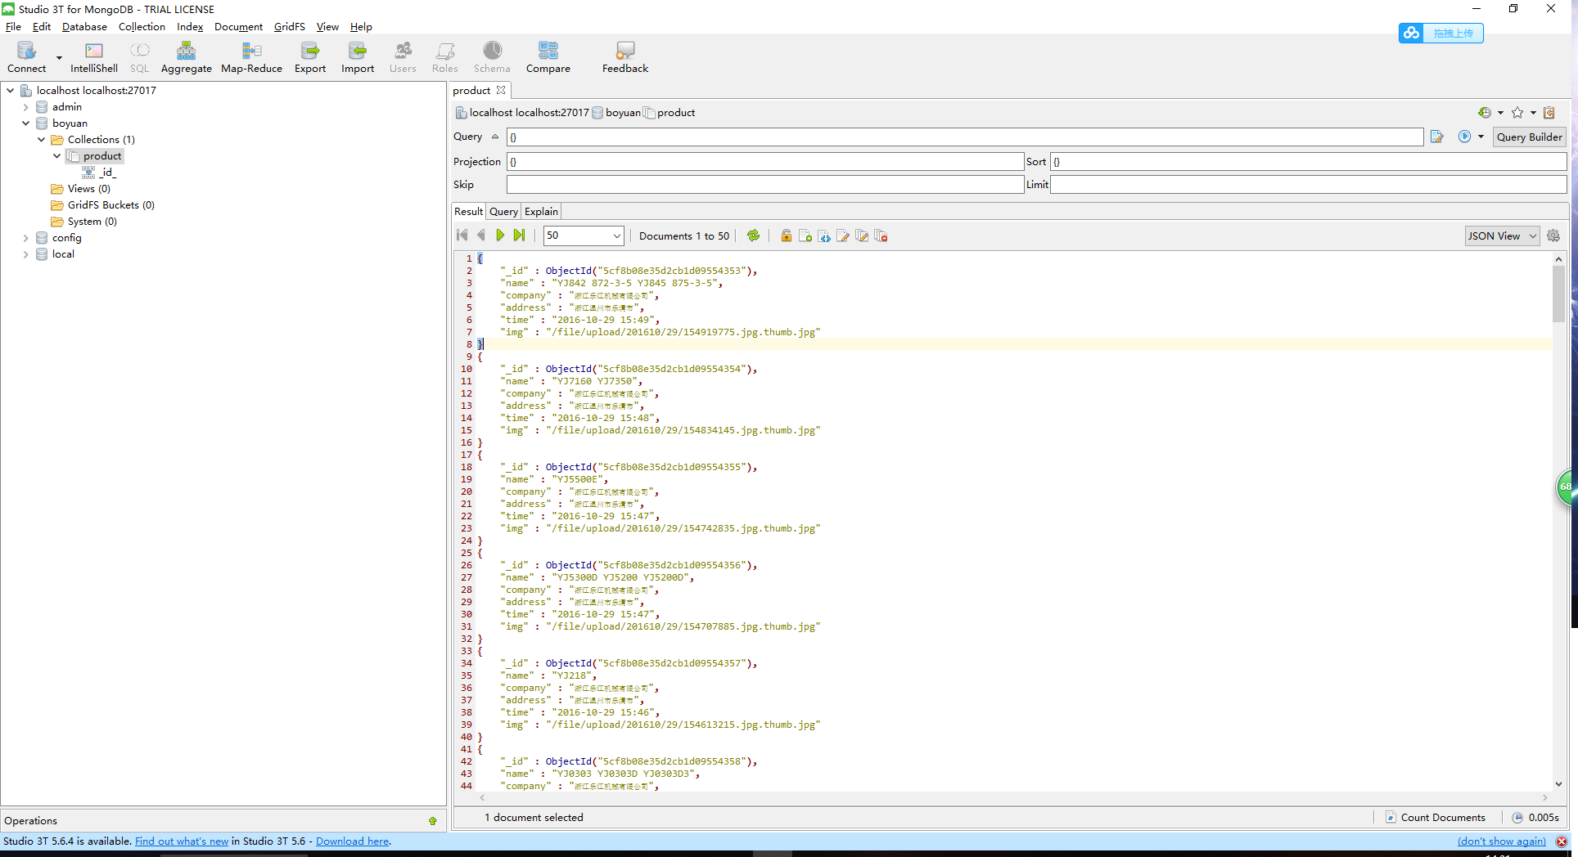Collapse the Collections (1) folder
The height and width of the screenshot is (857, 1578).
42,140
